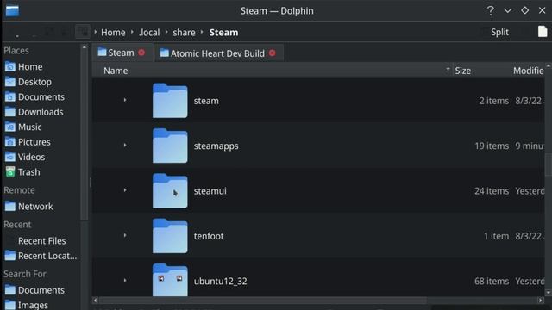Navigate to Home in breadcrumb
Screen dimensions: 552x310
[x=113, y=33]
